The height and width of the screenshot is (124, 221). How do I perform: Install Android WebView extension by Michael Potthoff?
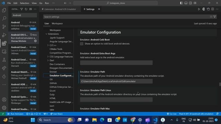coord(33,78)
